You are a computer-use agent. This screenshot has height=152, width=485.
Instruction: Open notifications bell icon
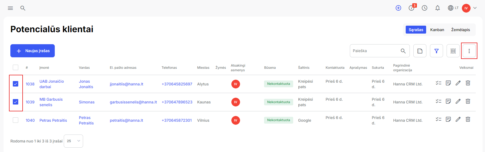tap(438, 8)
